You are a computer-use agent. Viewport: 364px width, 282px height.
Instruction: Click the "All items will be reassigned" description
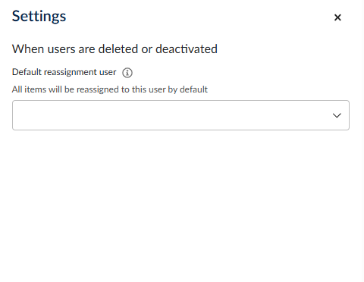(110, 89)
